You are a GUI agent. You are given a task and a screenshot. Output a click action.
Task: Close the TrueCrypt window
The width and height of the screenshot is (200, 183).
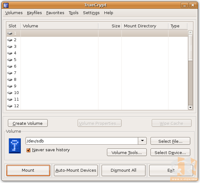pos(193,5)
